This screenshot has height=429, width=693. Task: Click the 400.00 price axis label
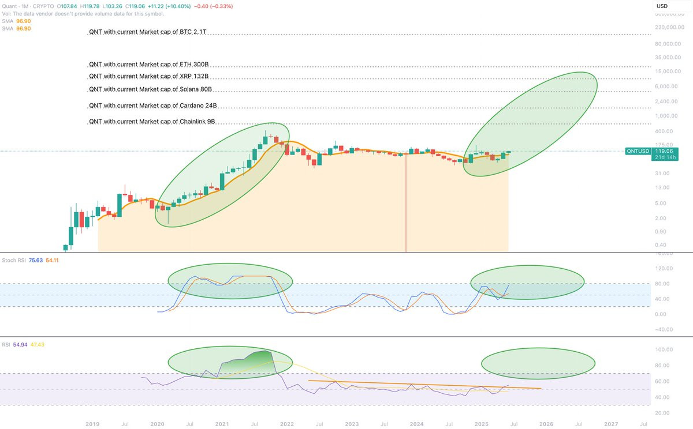664,131
